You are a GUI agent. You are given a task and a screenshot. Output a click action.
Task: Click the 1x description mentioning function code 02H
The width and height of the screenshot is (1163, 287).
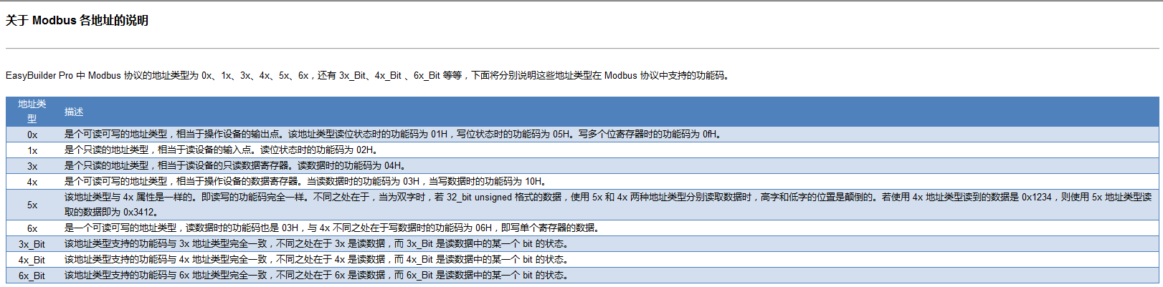click(221, 150)
